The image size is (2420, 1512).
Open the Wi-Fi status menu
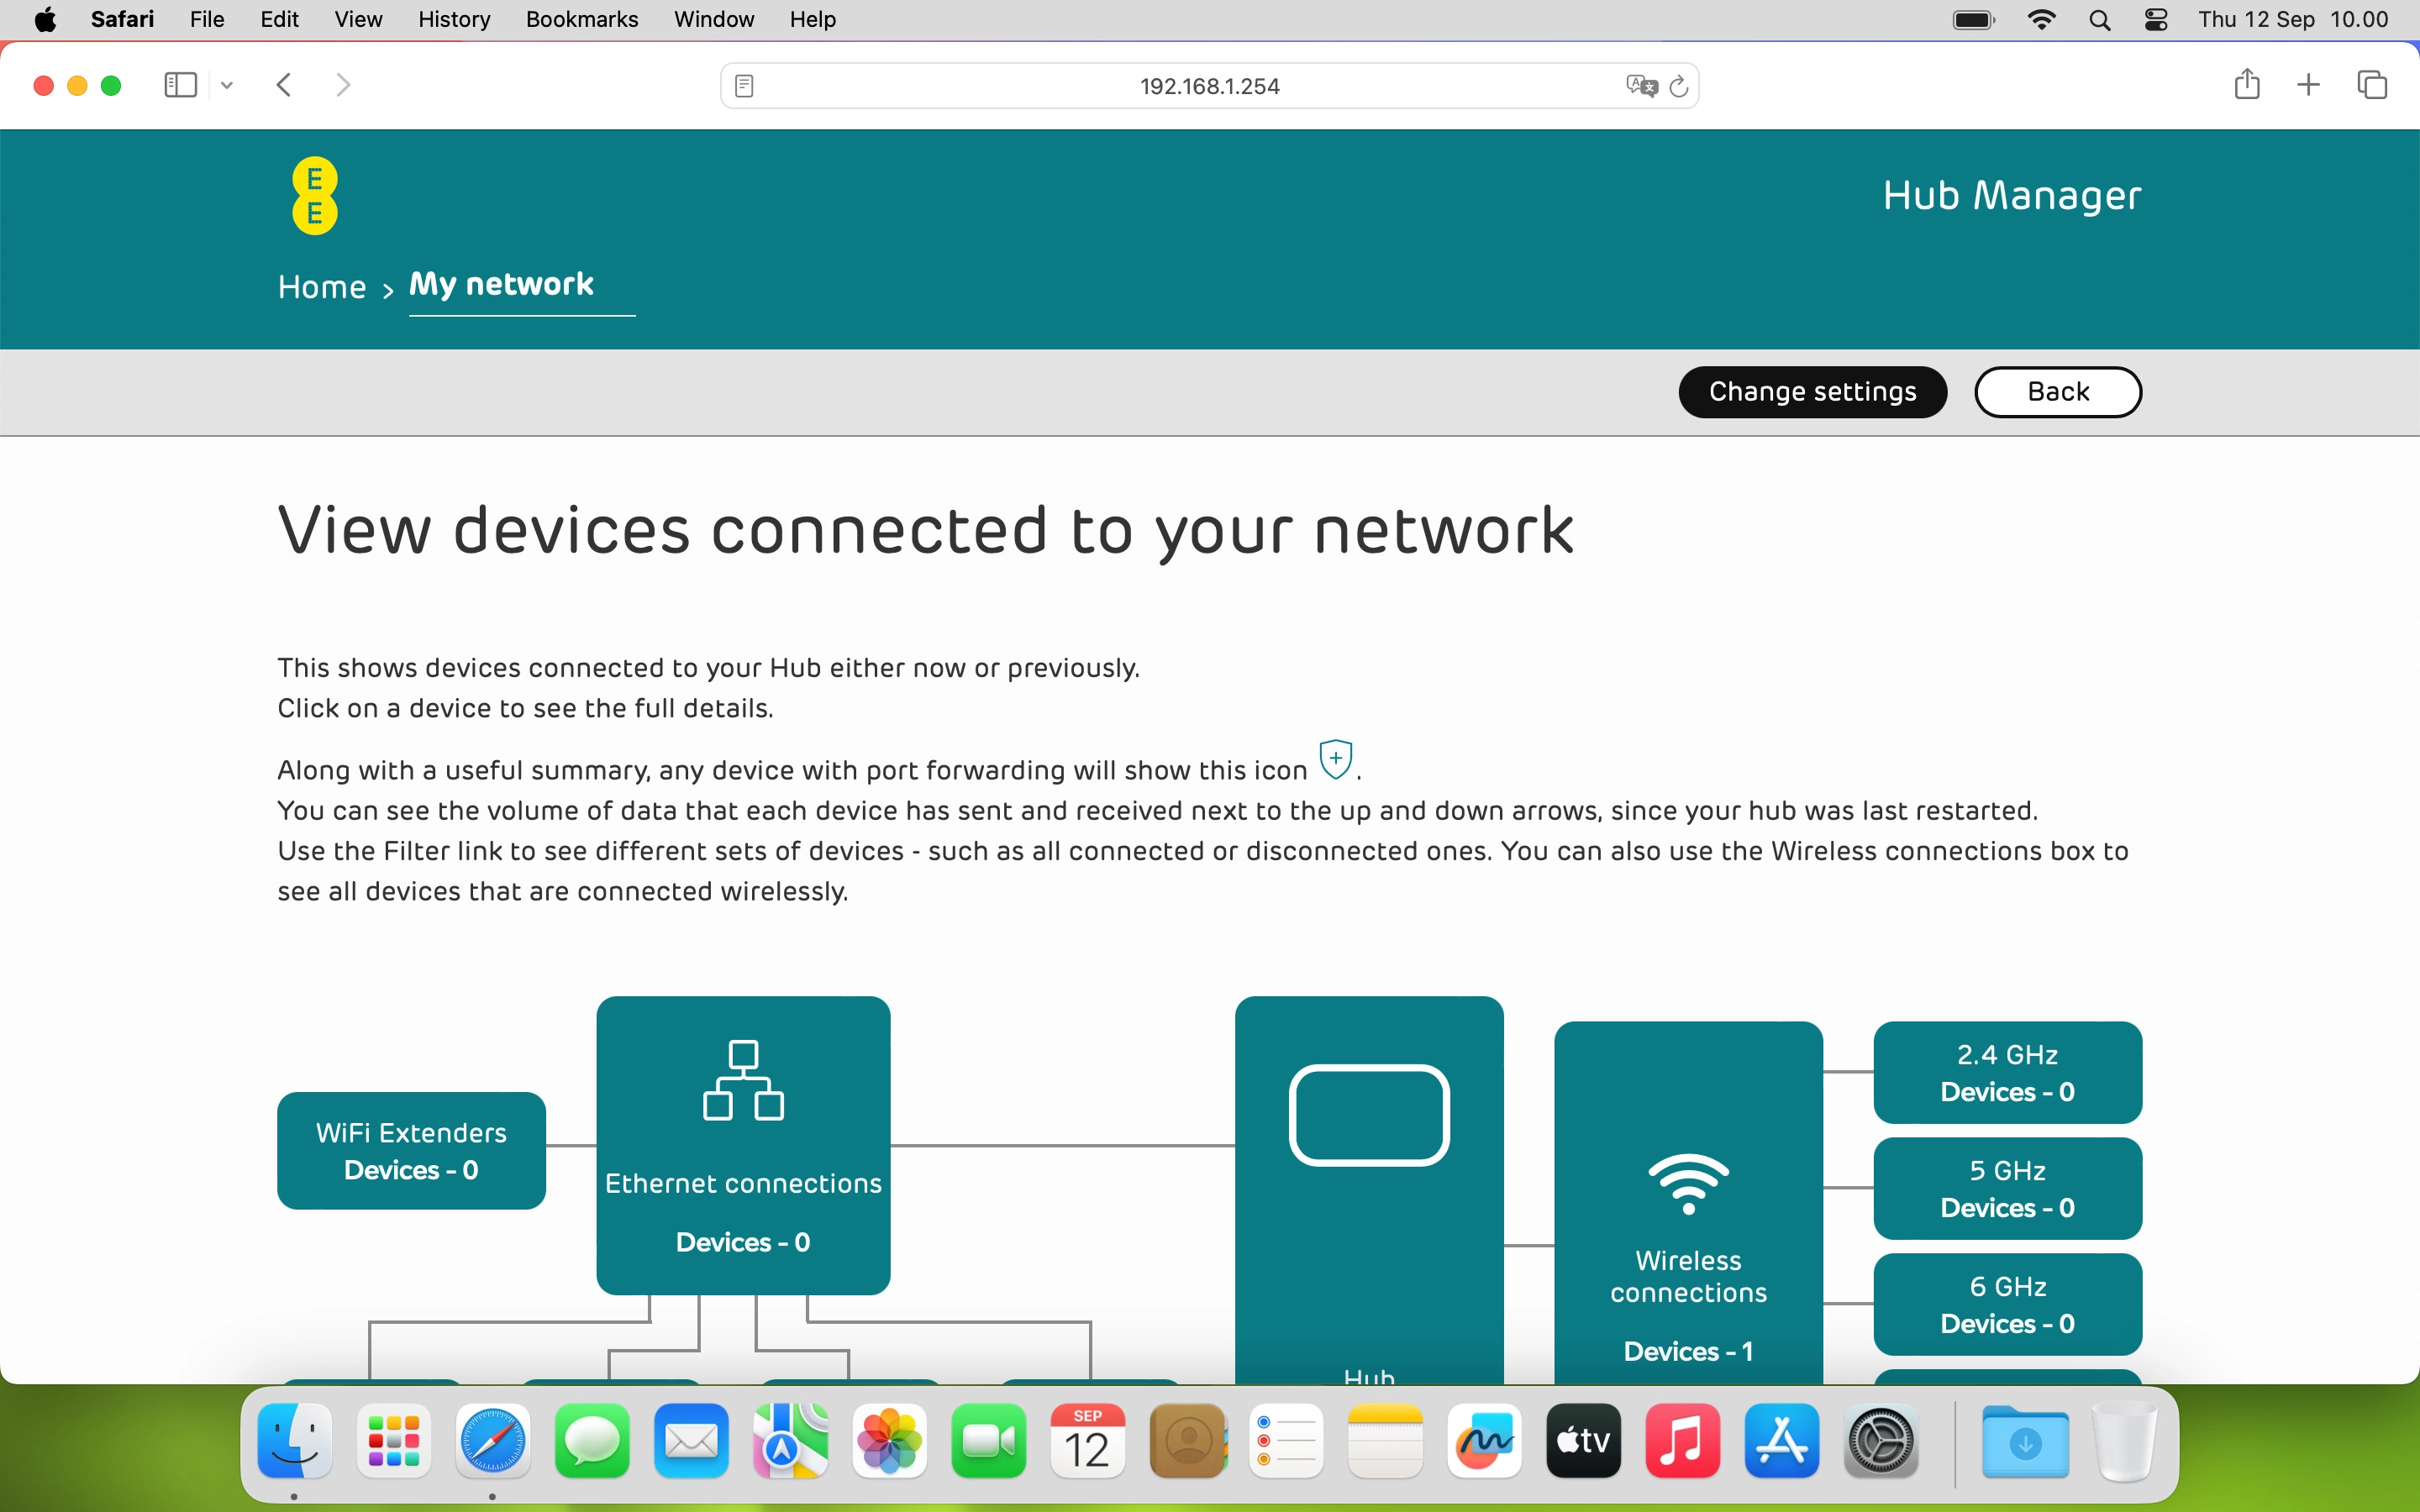(x=2043, y=19)
